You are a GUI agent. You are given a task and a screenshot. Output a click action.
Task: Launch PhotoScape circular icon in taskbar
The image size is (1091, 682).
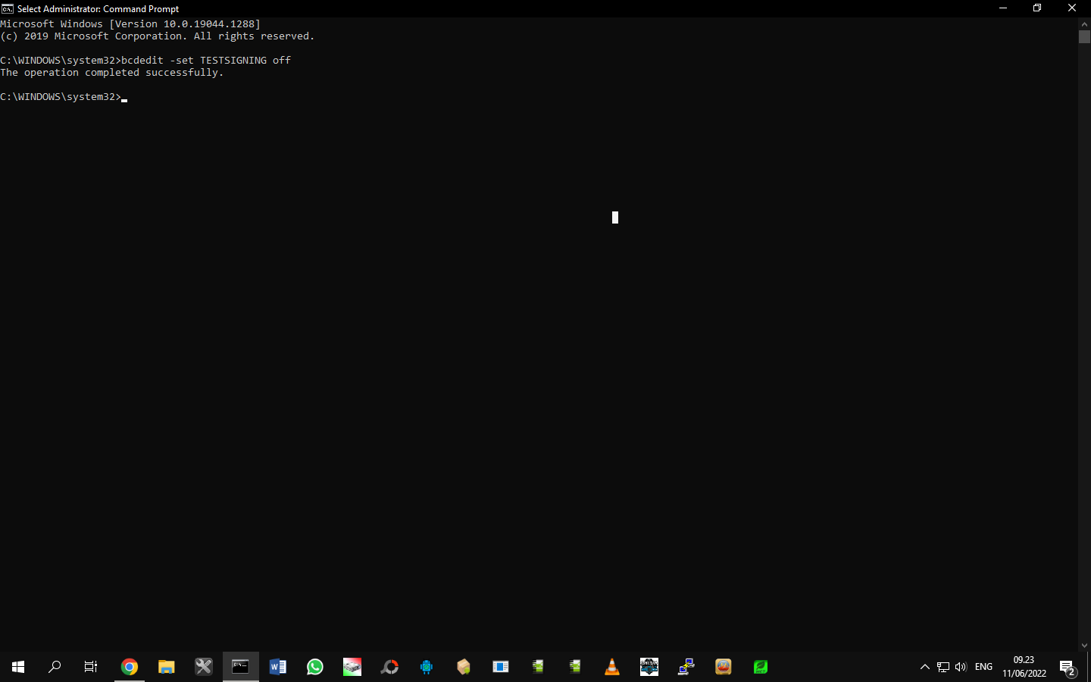click(389, 667)
